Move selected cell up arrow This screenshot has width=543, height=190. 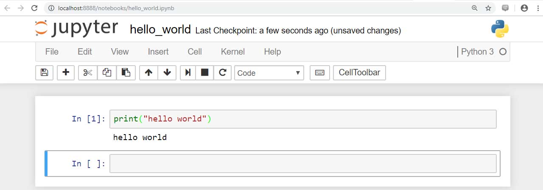(148, 72)
